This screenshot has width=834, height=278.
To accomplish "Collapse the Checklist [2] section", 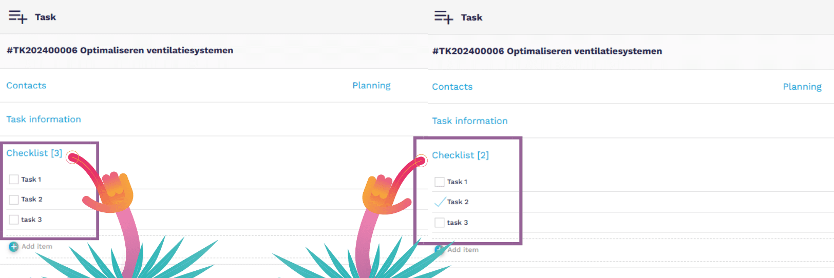I will [460, 155].
